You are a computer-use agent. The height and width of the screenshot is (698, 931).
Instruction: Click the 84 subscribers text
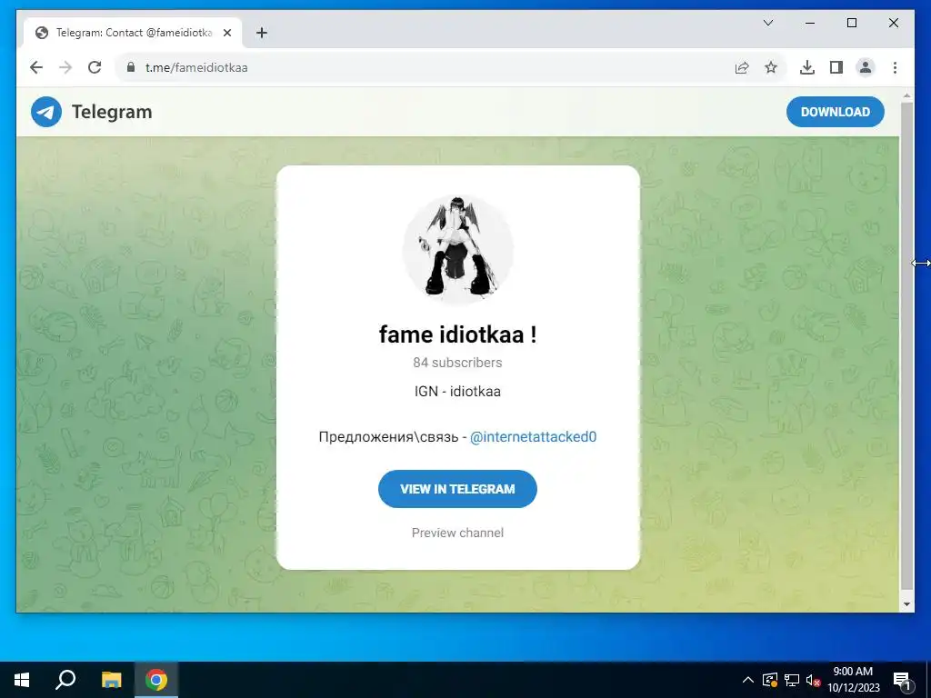tap(458, 363)
